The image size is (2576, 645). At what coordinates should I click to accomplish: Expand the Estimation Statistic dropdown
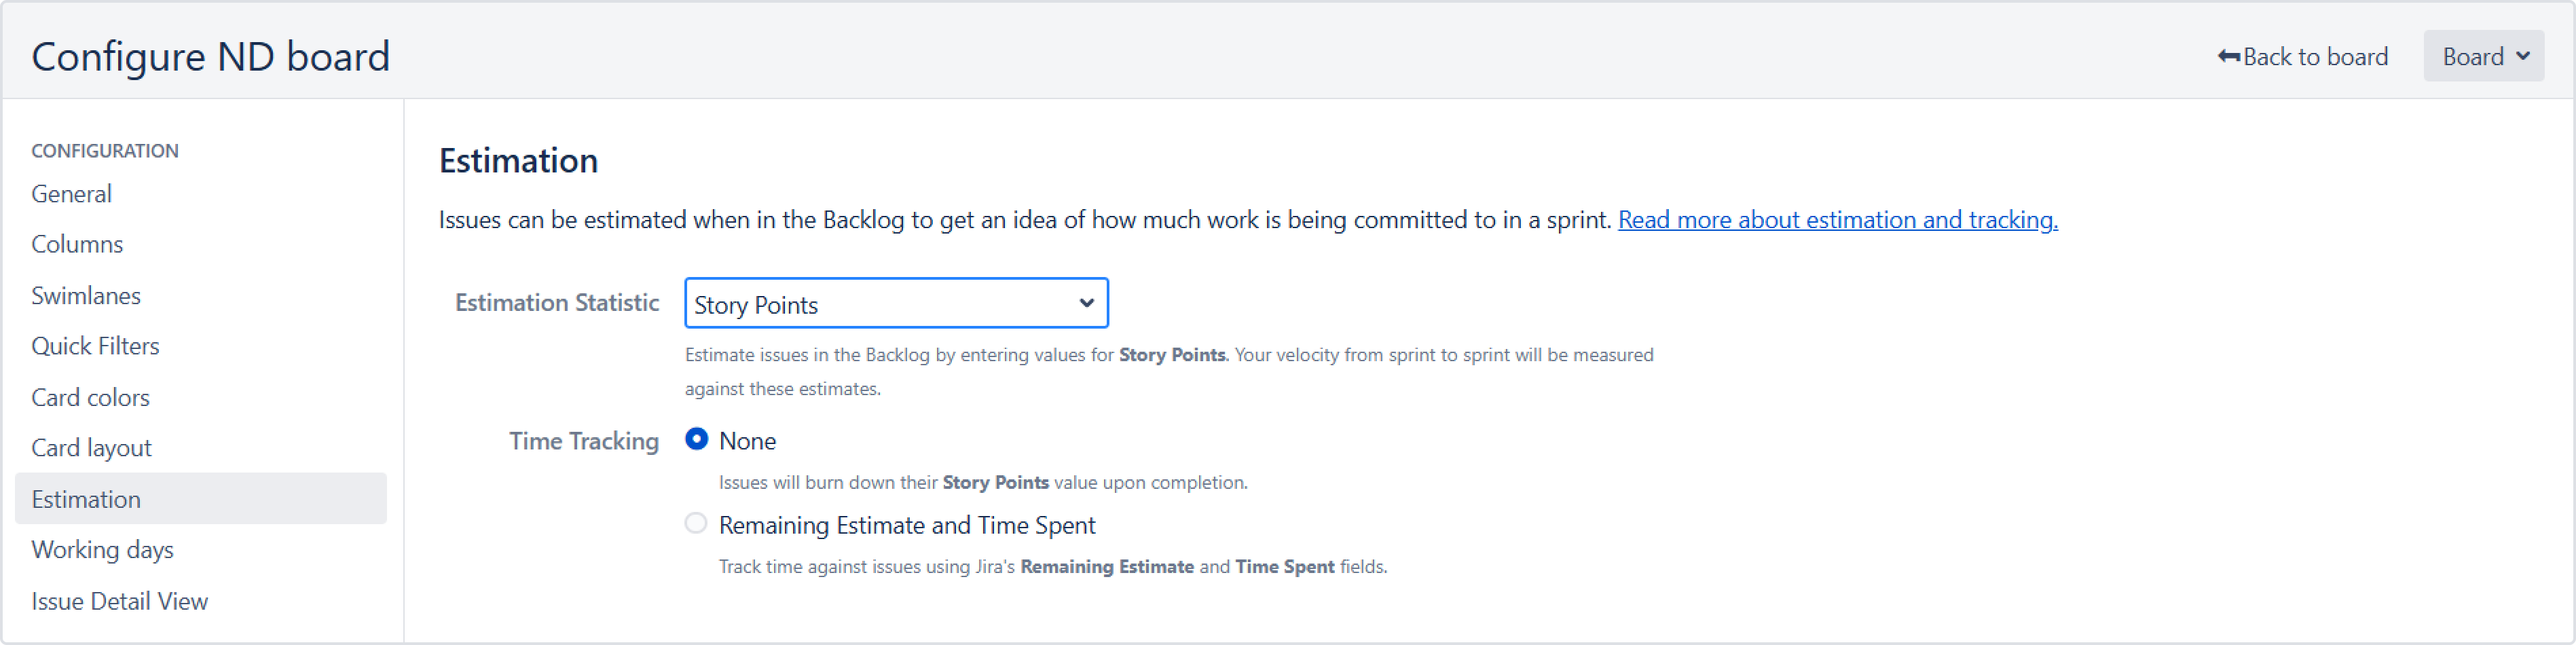coord(895,304)
